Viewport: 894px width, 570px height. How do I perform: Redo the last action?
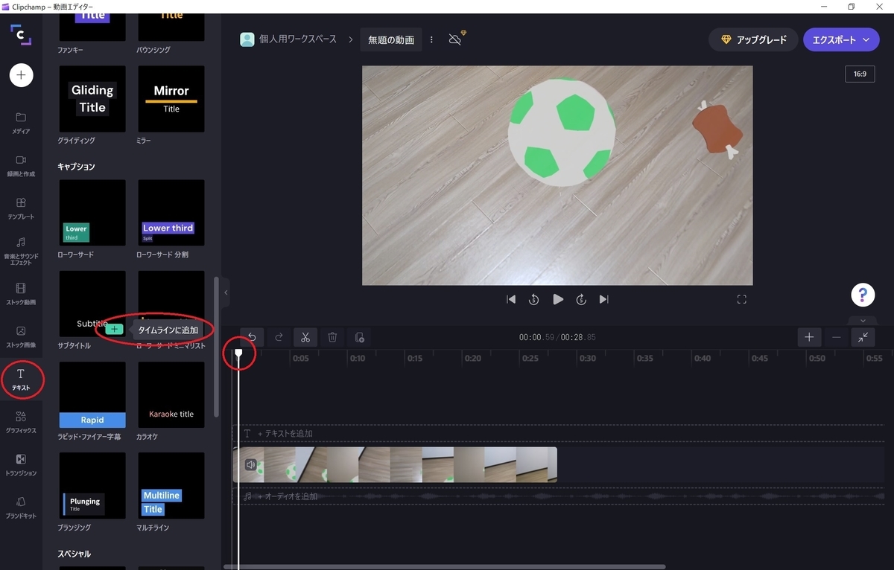[279, 337]
